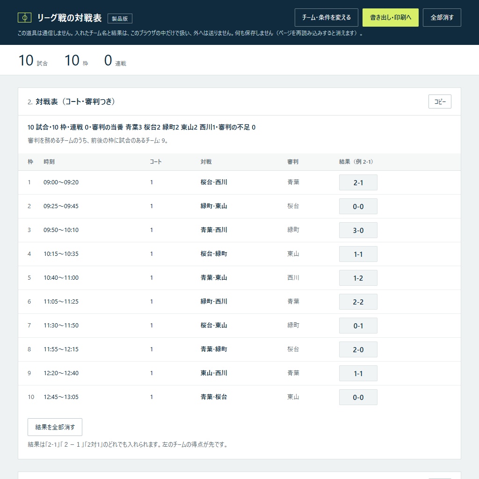Edit result field for 青葉-緑町
The image size is (479, 479).
[x=358, y=349]
